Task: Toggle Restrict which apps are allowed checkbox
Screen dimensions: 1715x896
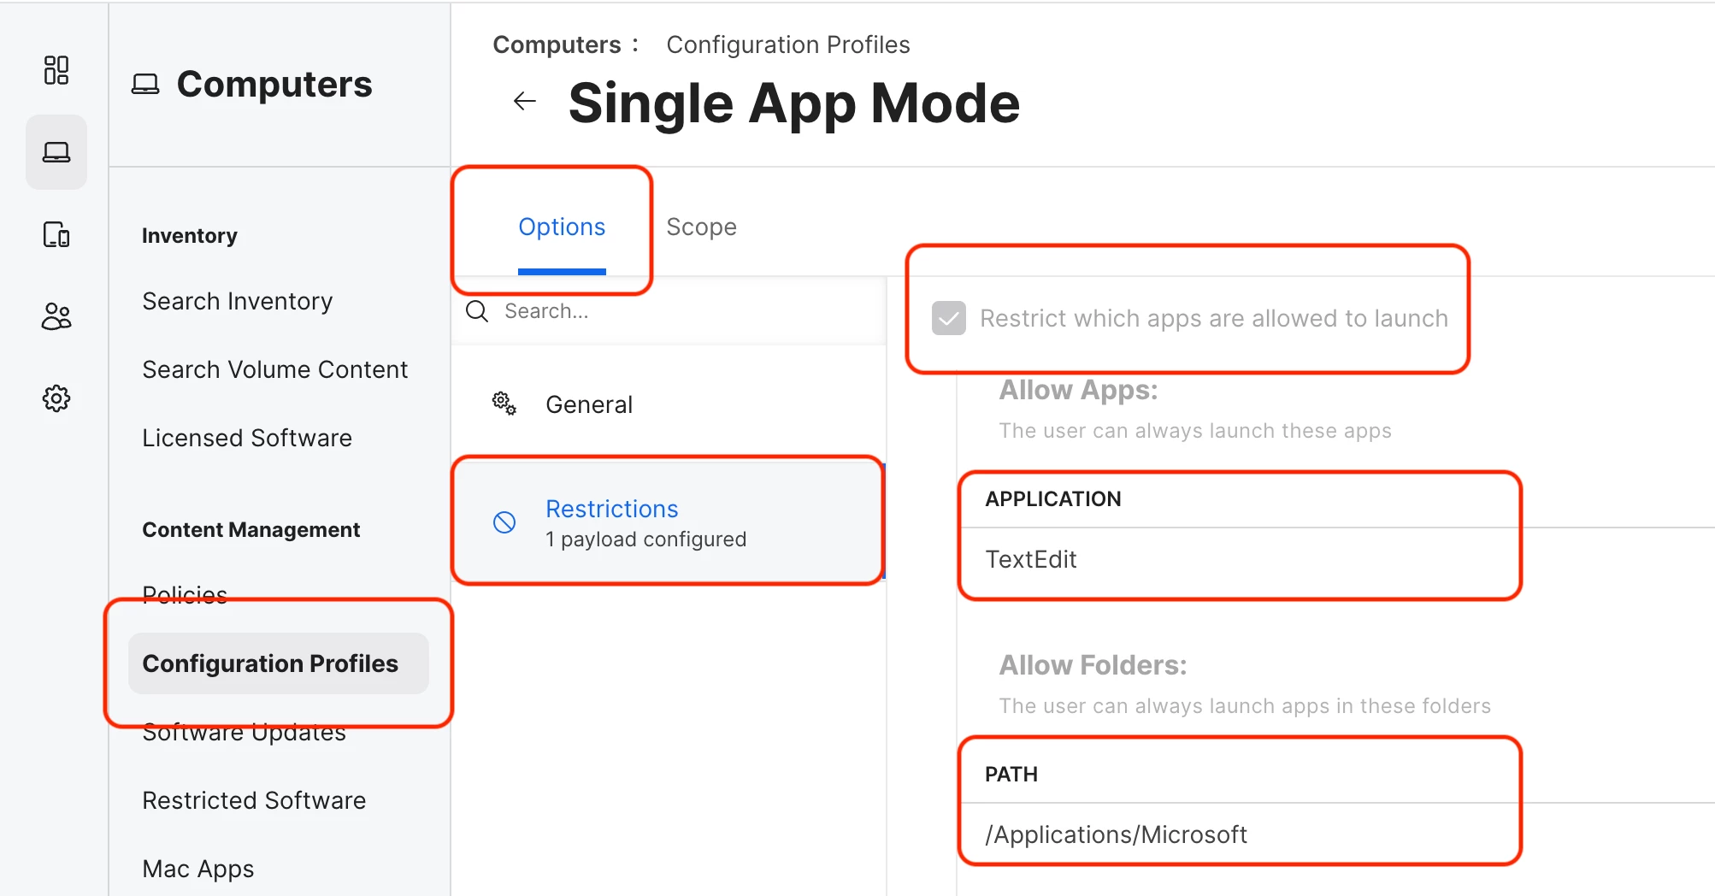Action: [948, 318]
